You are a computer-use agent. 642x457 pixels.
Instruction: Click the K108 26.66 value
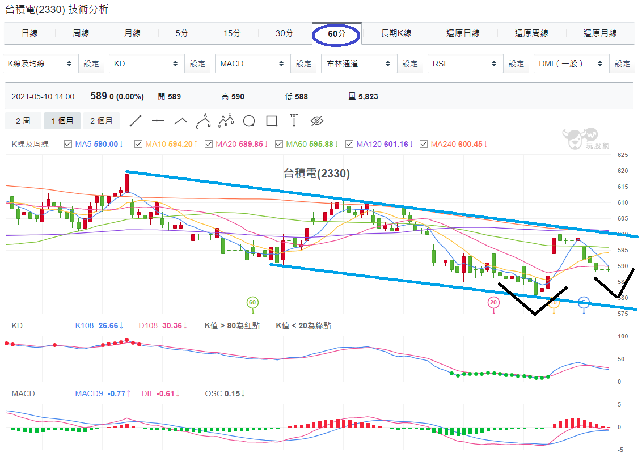point(99,325)
